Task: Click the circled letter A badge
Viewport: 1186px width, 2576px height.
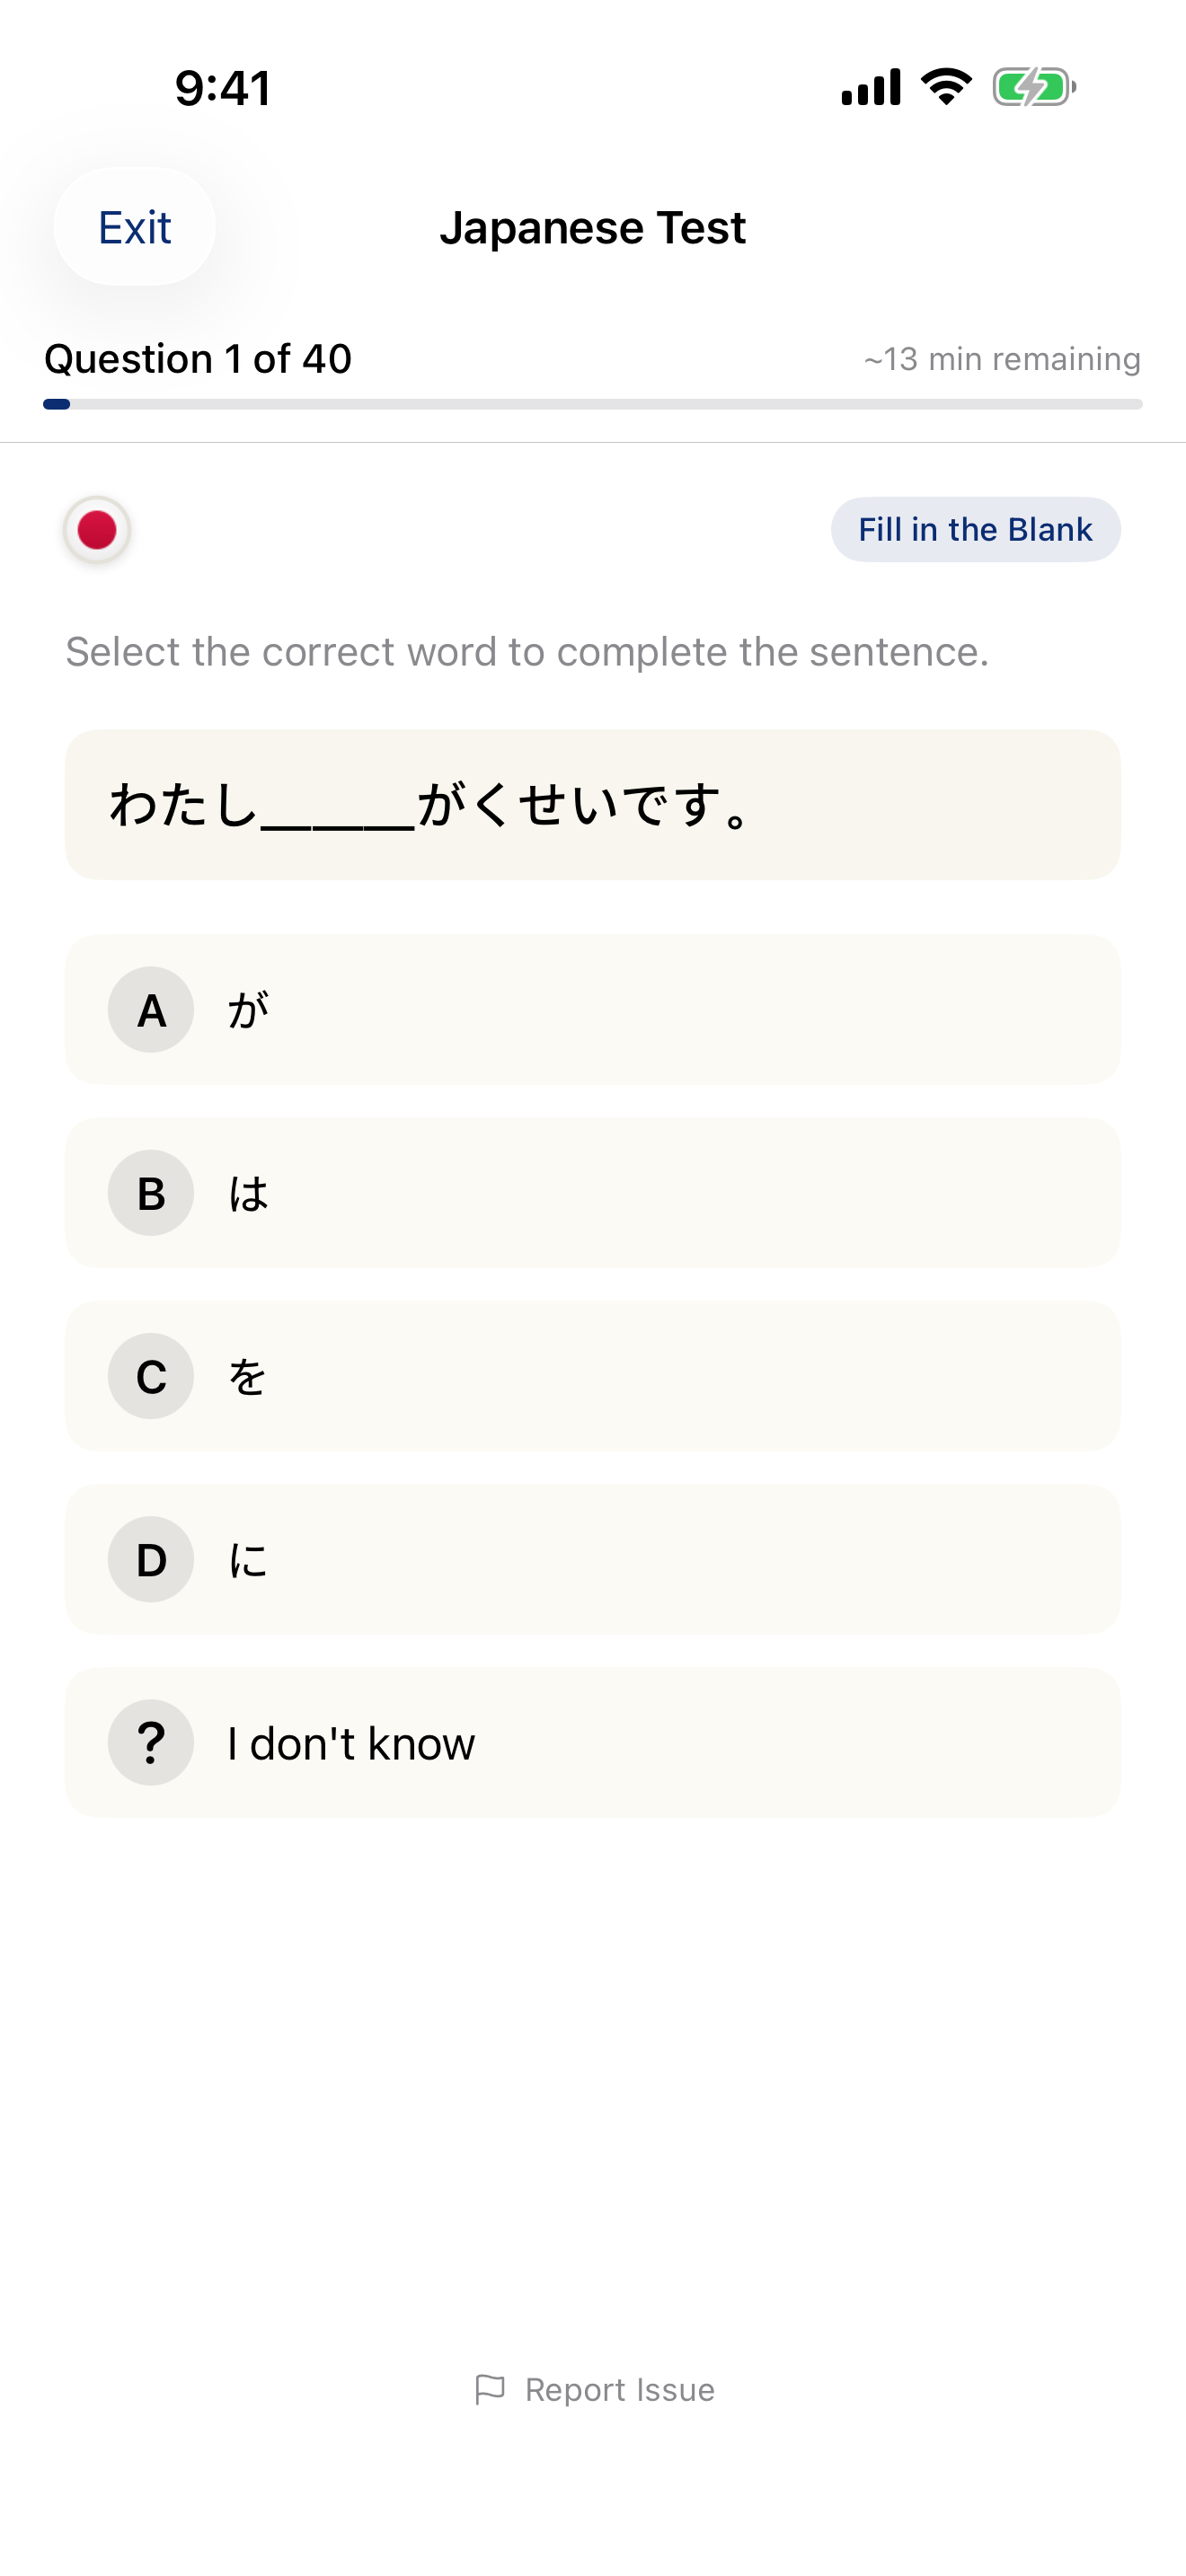Action: (x=151, y=1010)
